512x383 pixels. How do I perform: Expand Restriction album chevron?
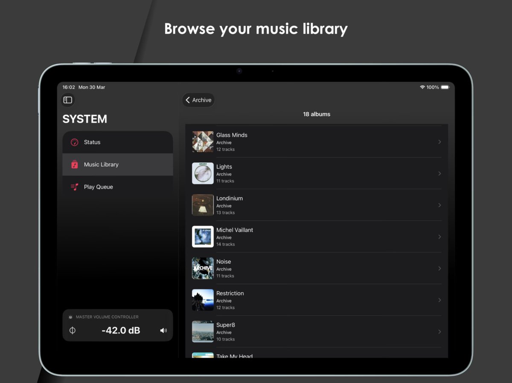click(x=439, y=300)
